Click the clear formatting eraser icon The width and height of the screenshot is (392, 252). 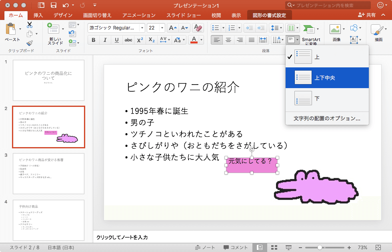198,28
